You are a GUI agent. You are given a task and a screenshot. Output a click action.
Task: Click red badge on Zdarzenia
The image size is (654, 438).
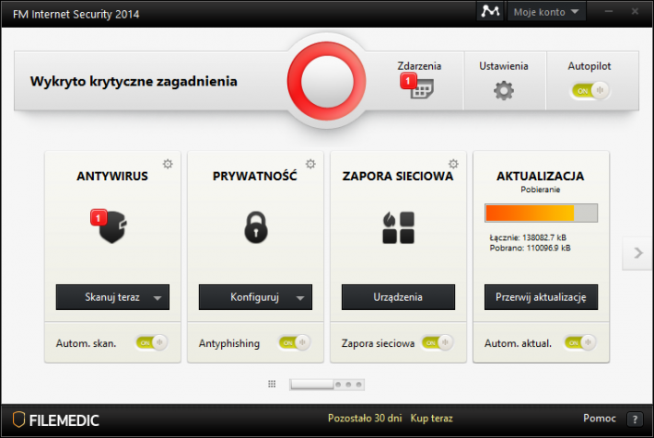click(408, 81)
